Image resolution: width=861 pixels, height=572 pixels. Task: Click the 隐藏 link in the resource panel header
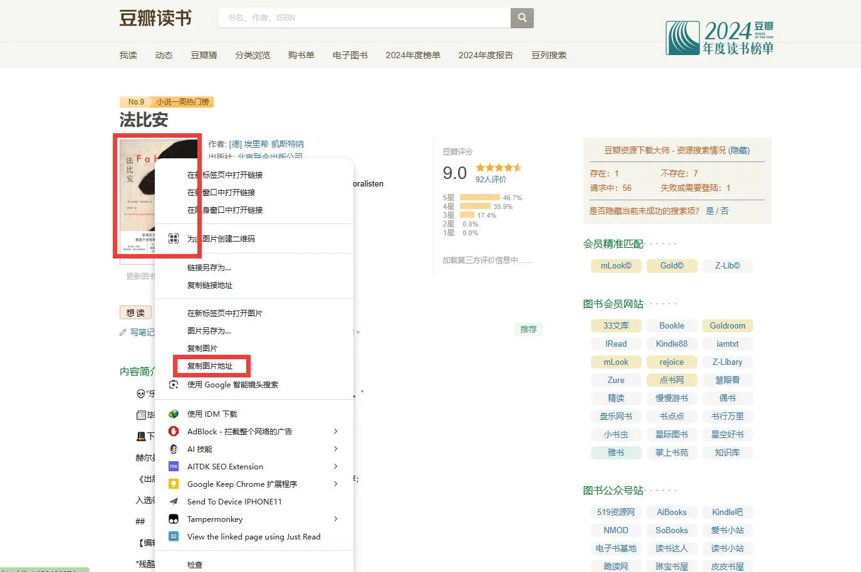(739, 150)
